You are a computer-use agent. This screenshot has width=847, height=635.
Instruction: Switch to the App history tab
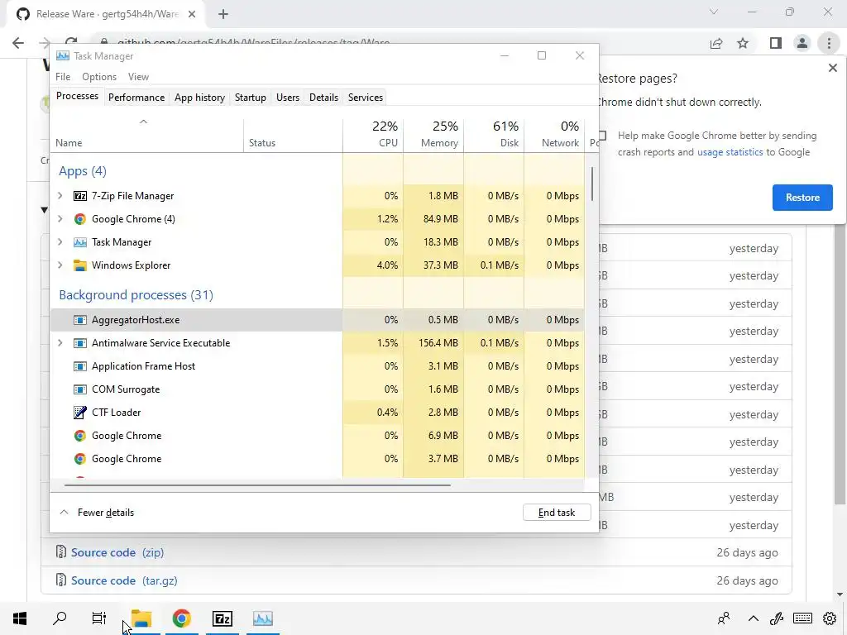[199, 98]
